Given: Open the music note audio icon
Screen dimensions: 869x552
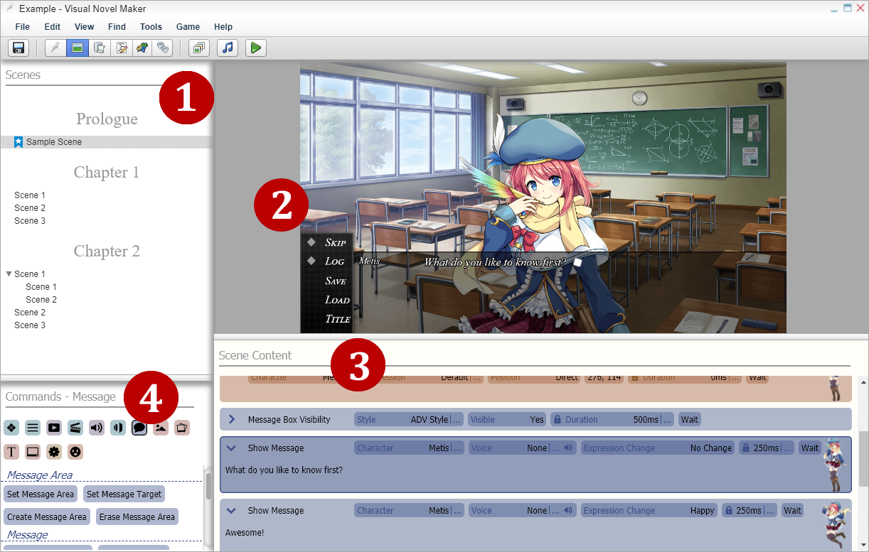Looking at the screenshot, I should (x=228, y=48).
